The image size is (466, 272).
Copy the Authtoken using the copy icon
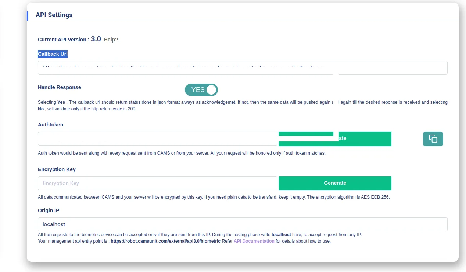pos(433,139)
